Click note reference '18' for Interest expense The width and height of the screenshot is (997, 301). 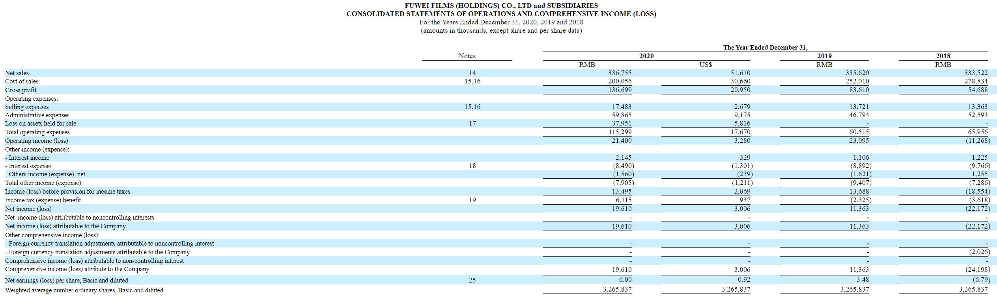[472, 166]
